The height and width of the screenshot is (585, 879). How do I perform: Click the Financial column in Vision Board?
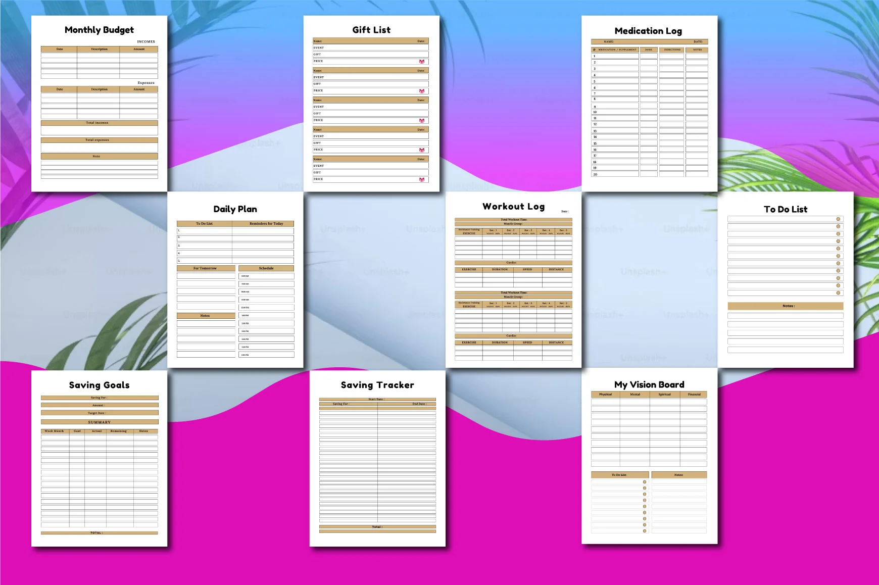694,395
